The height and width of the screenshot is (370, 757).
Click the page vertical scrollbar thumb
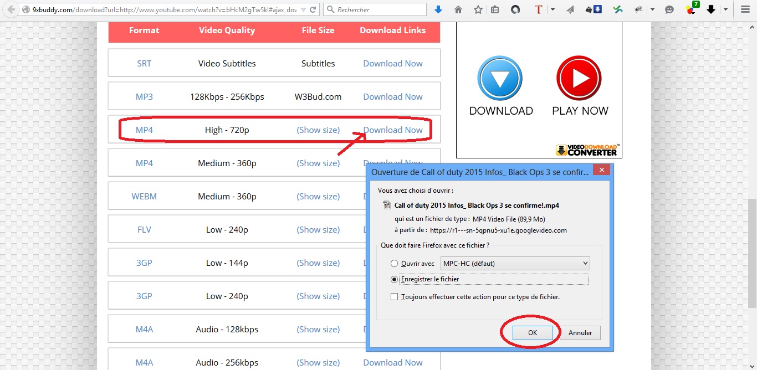click(x=752, y=254)
